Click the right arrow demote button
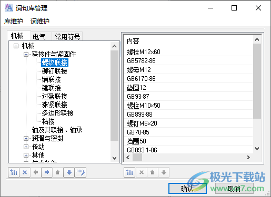The image size is (271, 197). tap(47, 172)
